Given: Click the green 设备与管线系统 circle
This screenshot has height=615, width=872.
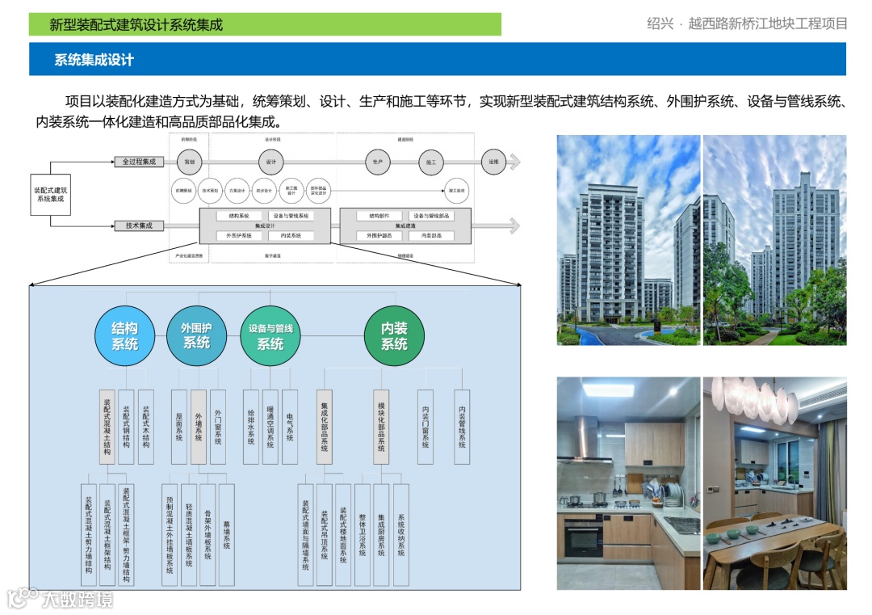Looking at the screenshot, I should [270, 335].
